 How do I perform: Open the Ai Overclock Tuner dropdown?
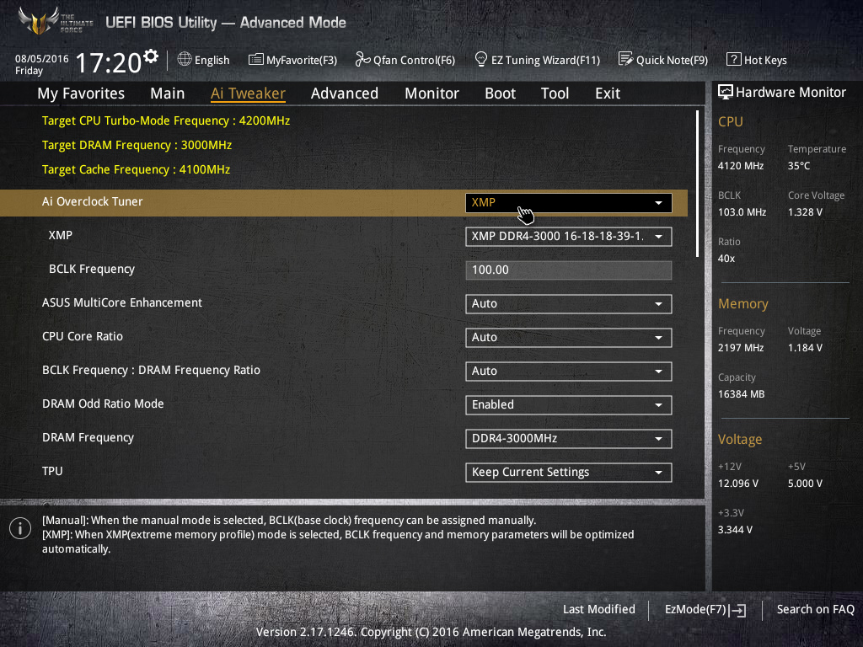(x=569, y=202)
